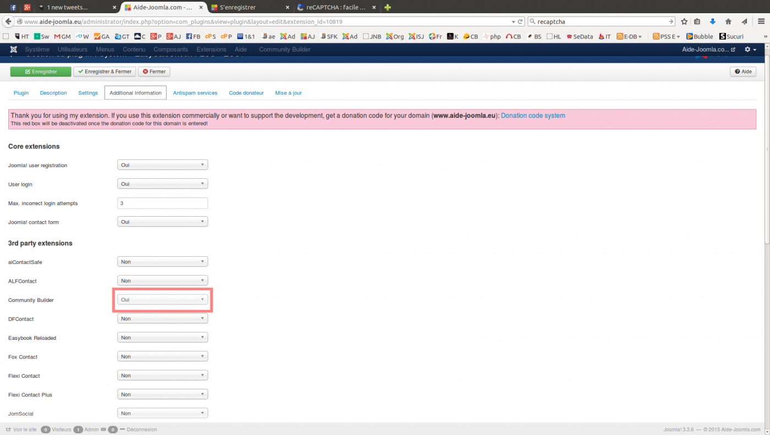Open the Community Builder dropdown
Image resolution: width=770 pixels, height=435 pixels.
coord(162,300)
